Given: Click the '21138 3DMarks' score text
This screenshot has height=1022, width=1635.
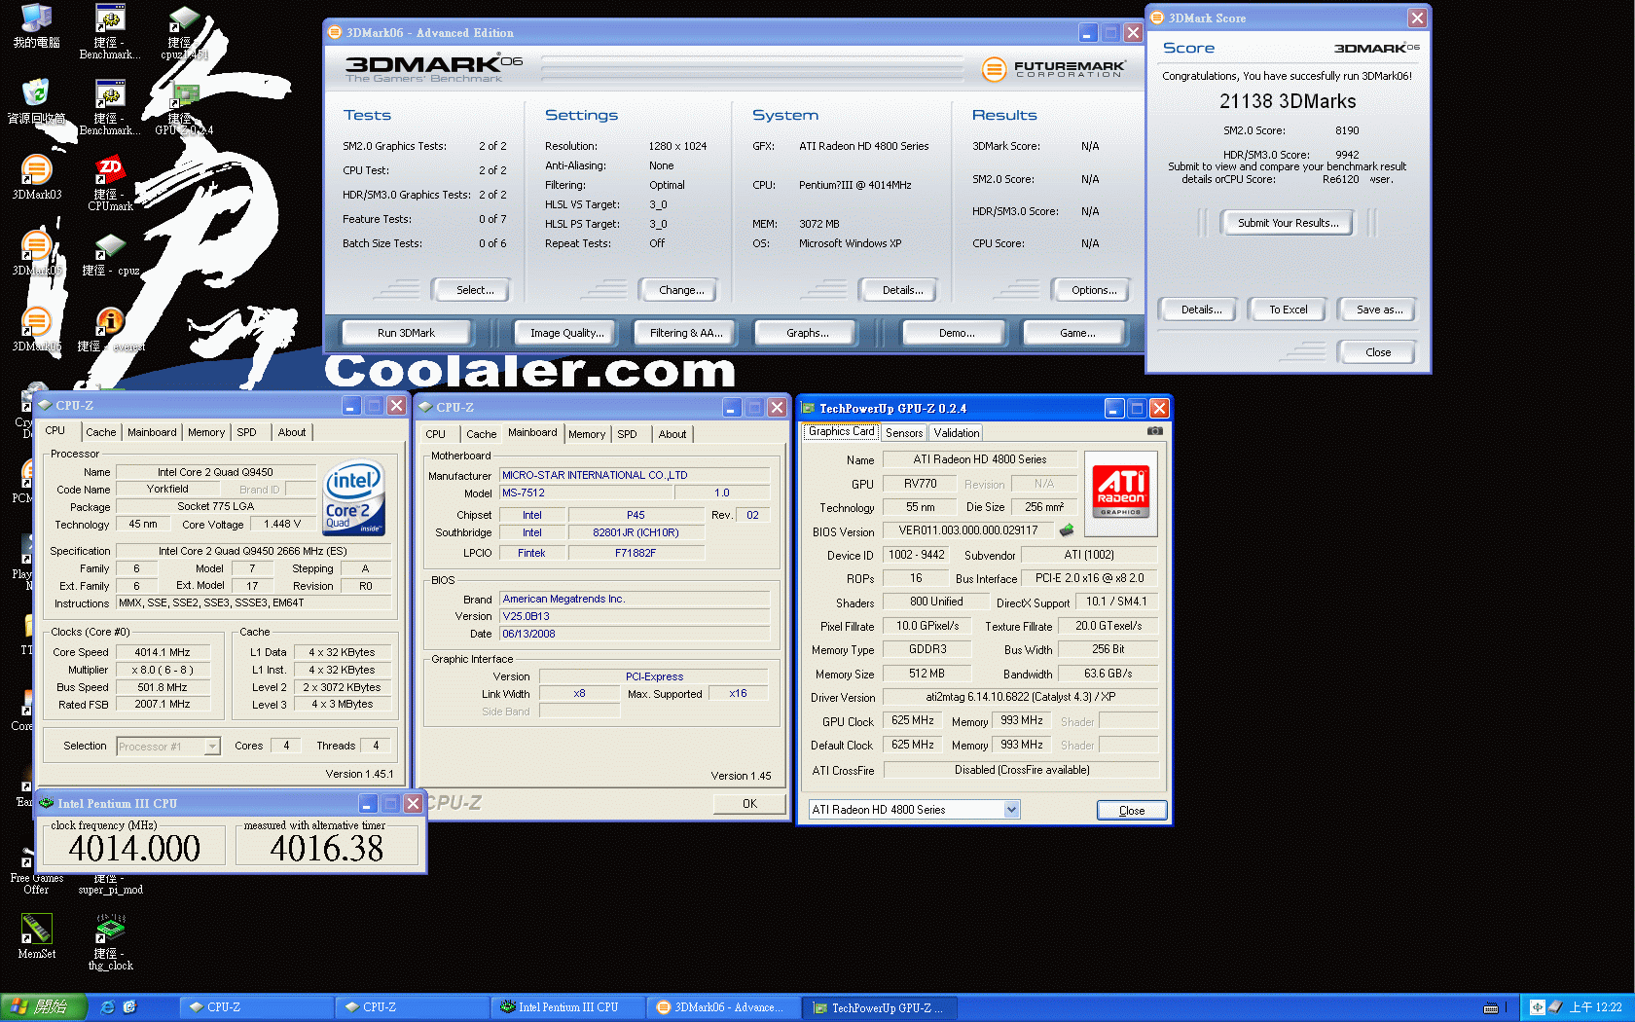Looking at the screenshot, I should (x=1288, y=101).
